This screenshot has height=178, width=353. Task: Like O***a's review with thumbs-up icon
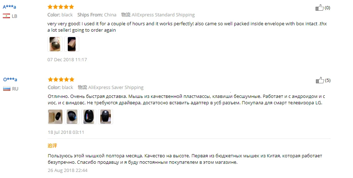click(320, 80)
